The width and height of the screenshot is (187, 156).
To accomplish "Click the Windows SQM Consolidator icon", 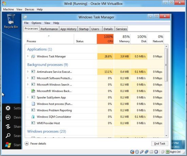I will (x=33, y=116).
